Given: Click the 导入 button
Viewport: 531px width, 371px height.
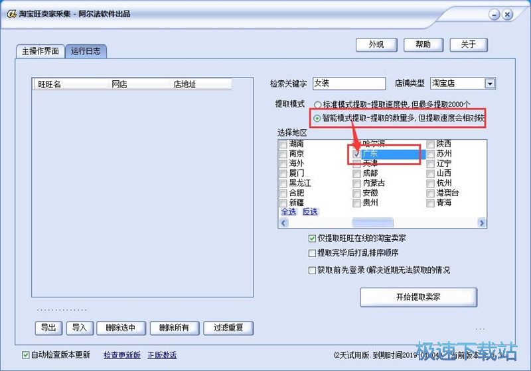Looking at the screenshot, I should tap(80, 328).
